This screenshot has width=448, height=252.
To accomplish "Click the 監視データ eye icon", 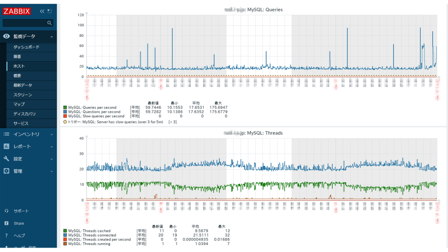I will coord(5,36).
